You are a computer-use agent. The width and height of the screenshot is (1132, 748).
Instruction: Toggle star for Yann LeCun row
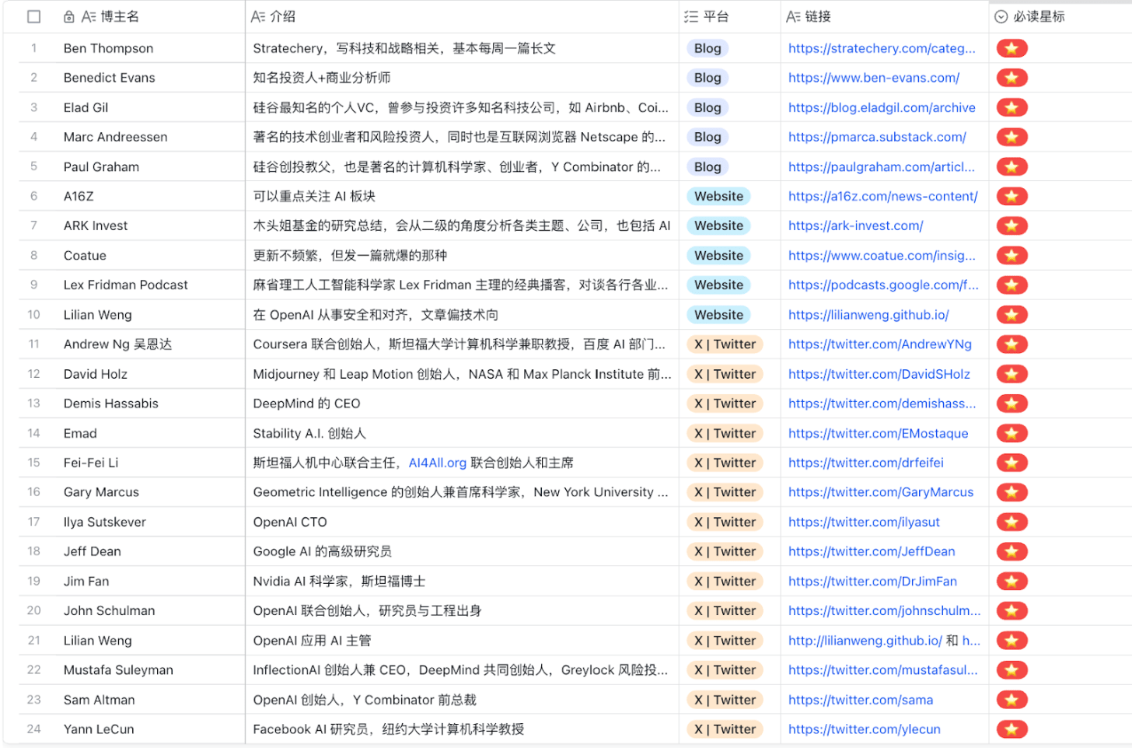pyautogui.click(x=1011, y=729)
